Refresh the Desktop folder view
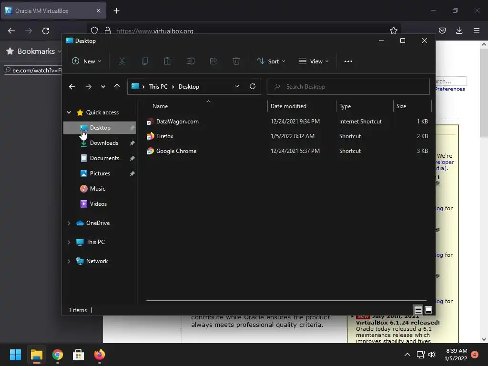Image resolution: width=488 pixels, height=366 pixels. point(253,87)
